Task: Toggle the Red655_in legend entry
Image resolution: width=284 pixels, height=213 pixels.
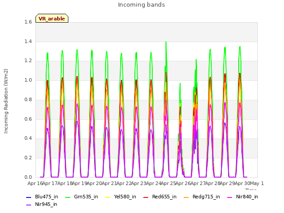Action: pos(160,197)
